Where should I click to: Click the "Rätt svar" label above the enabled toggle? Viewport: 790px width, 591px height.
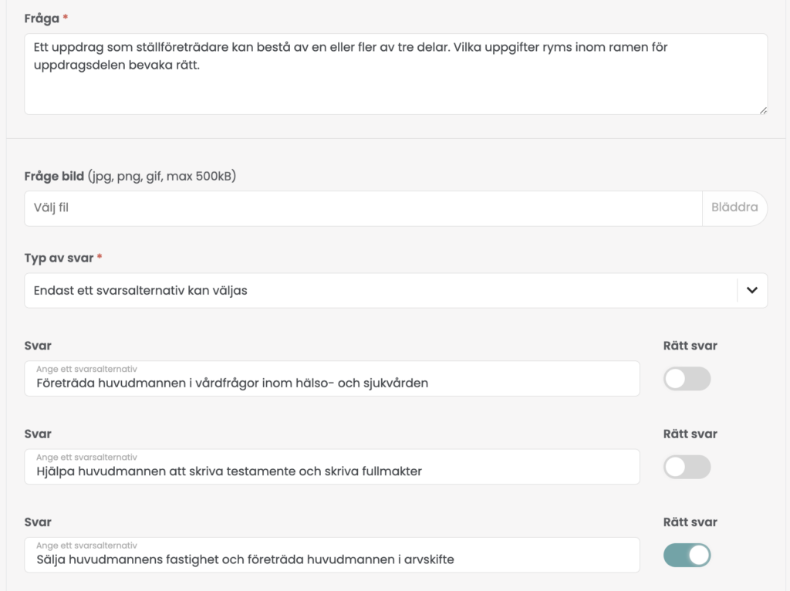[690, 522]
